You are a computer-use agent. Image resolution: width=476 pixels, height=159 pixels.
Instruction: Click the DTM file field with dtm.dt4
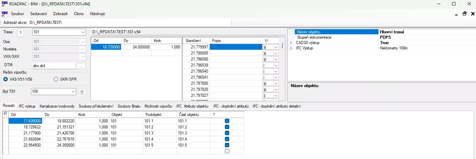[54, 66]
